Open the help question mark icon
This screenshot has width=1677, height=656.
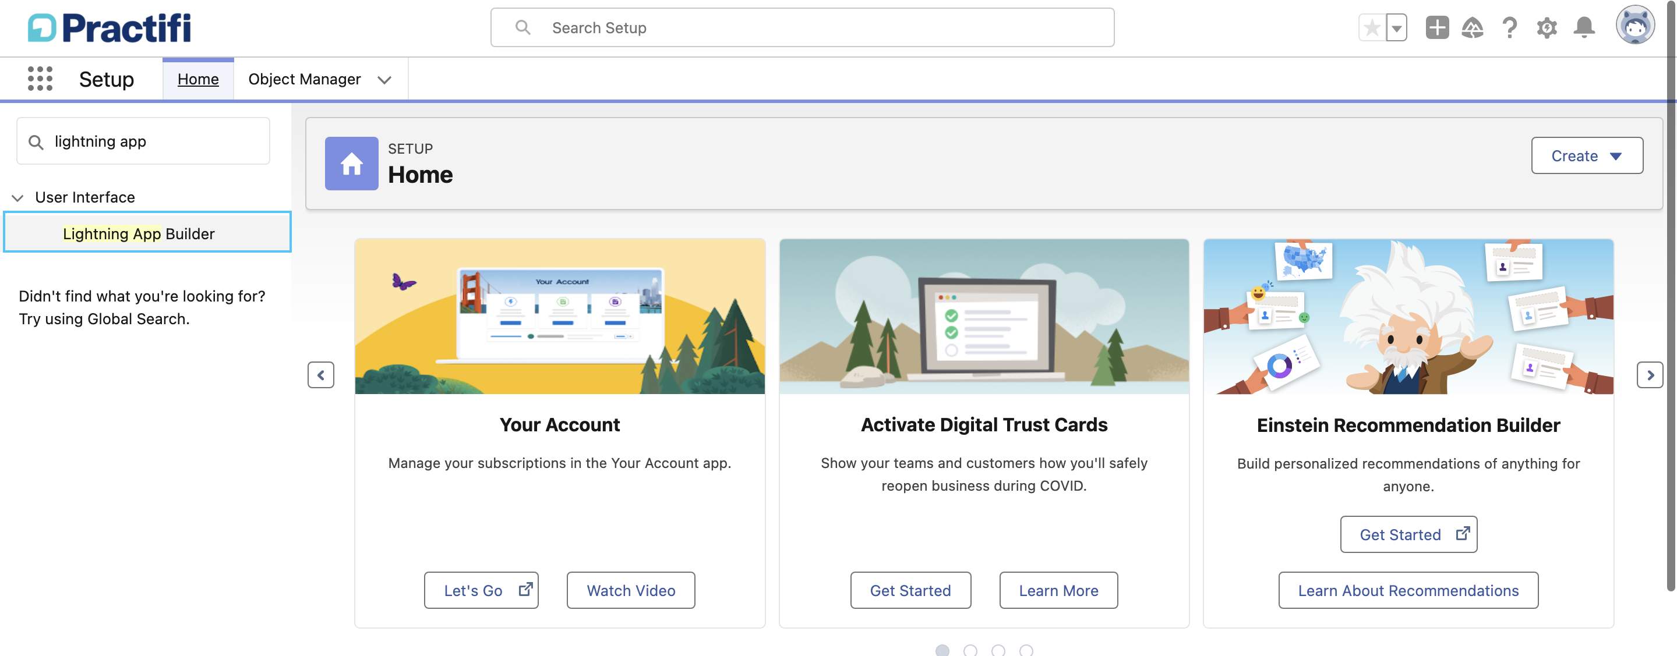pos(1509,28)
